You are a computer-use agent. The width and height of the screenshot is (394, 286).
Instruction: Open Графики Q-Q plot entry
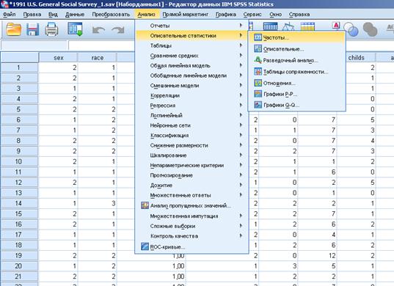[296, 105]
